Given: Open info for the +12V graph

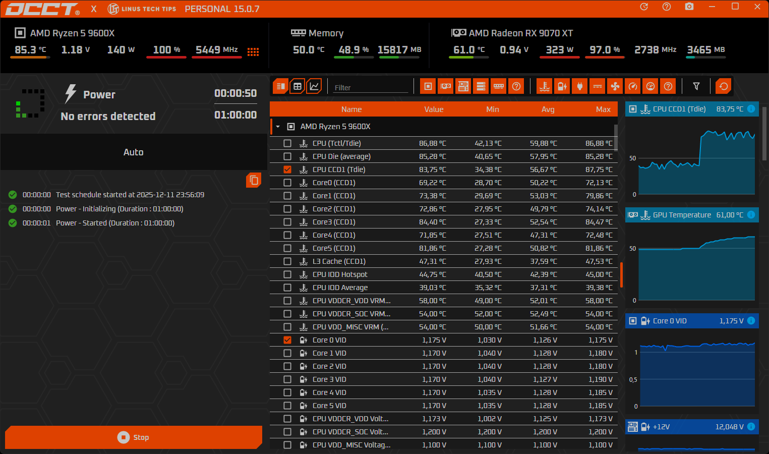Looking at the screenshot, I should (x=751, y=427).
